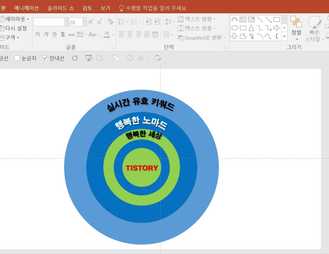Open the 슬라이드 쇼 ribbon tab
Viewport: 329px width, 254px height.
pyautogui.click(x=61, y=8)
